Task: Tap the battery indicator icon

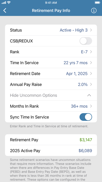Action: click(x=97, y=3)
